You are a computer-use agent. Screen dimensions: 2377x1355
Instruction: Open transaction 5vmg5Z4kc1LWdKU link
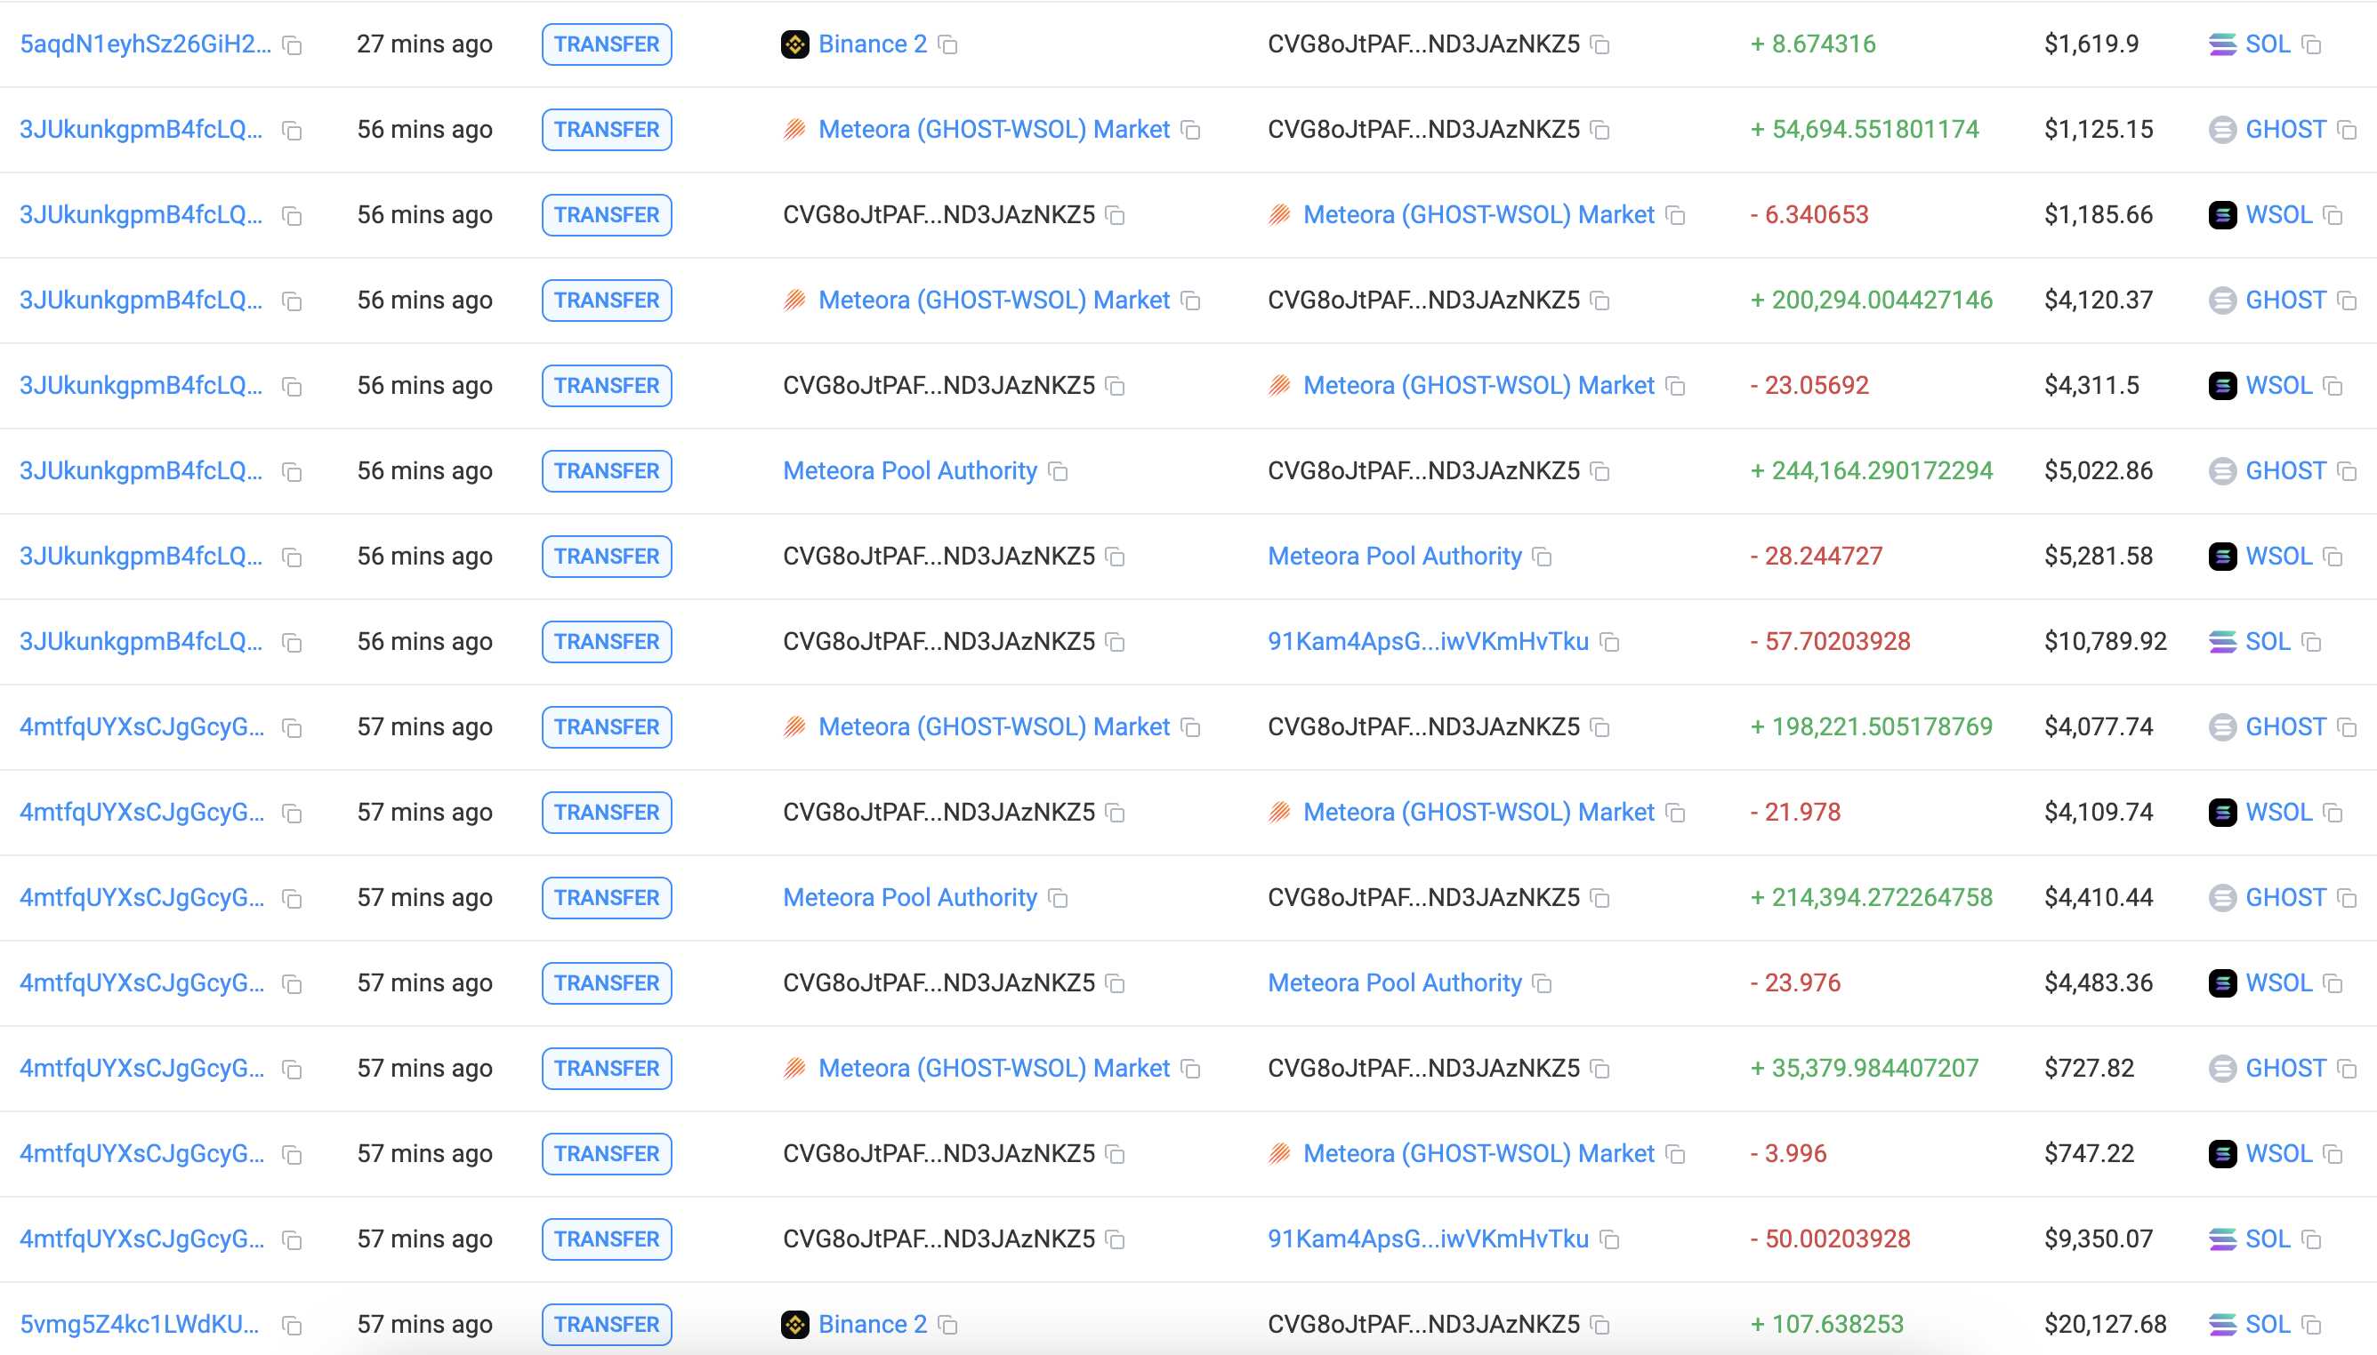click(140, 1324)
